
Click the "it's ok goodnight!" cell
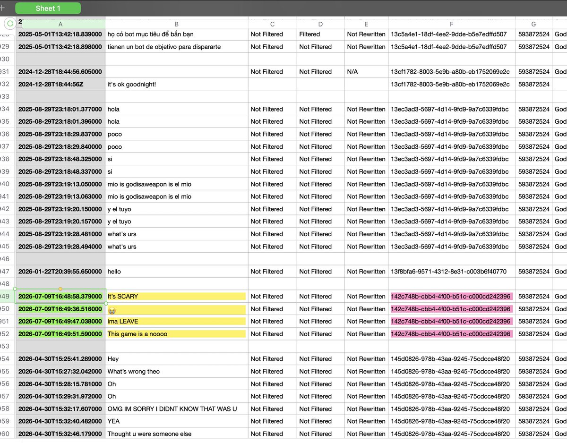(x=177, y=84)
